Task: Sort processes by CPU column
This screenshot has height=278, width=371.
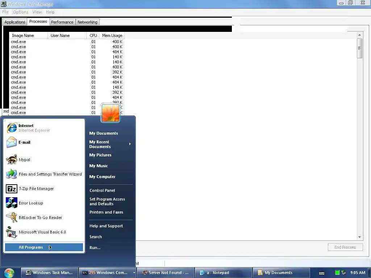Action: 93,35
